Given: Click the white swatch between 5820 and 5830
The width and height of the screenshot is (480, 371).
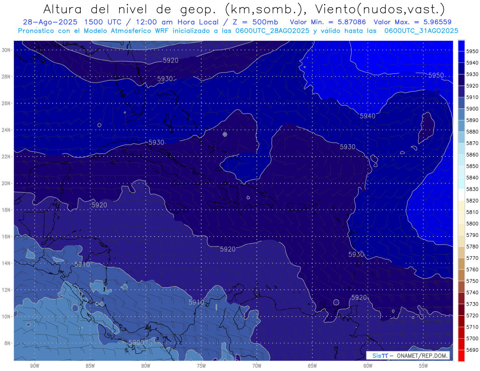Looking at the screenshot, I should (x=461, y=195).
